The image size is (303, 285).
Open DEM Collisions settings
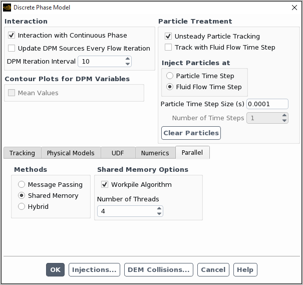pos(158,269)
